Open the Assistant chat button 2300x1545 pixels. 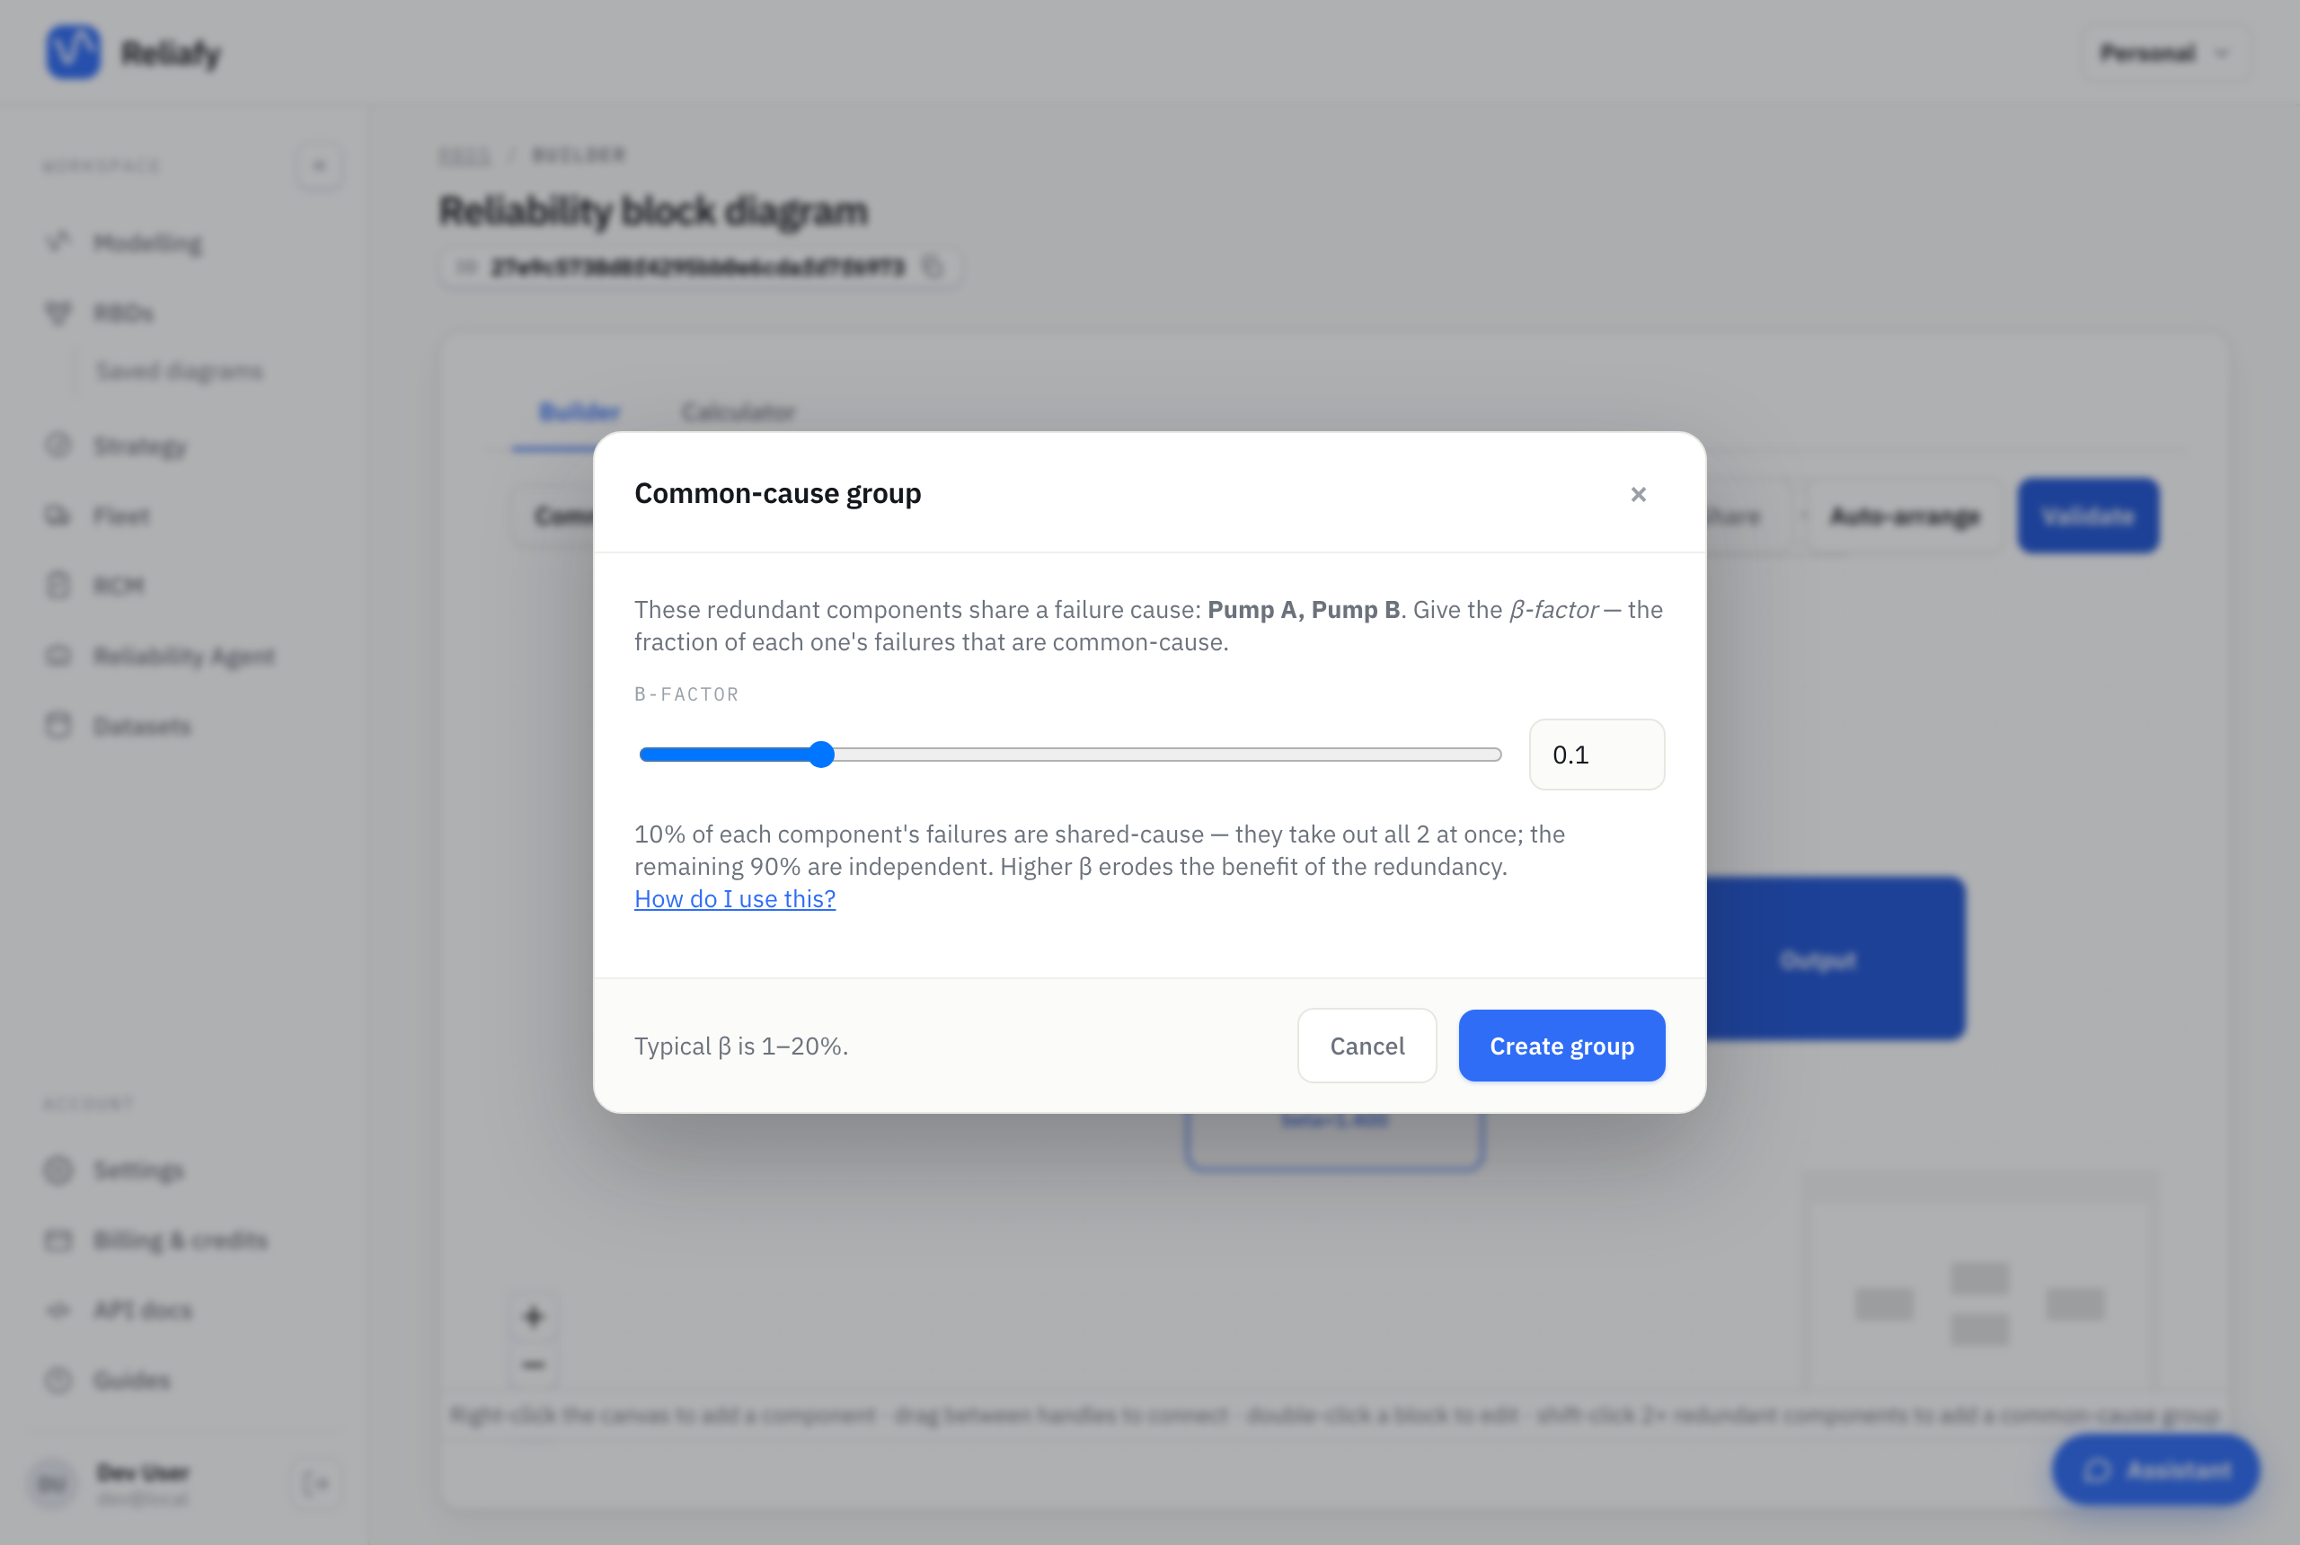click(2156, 1470)
